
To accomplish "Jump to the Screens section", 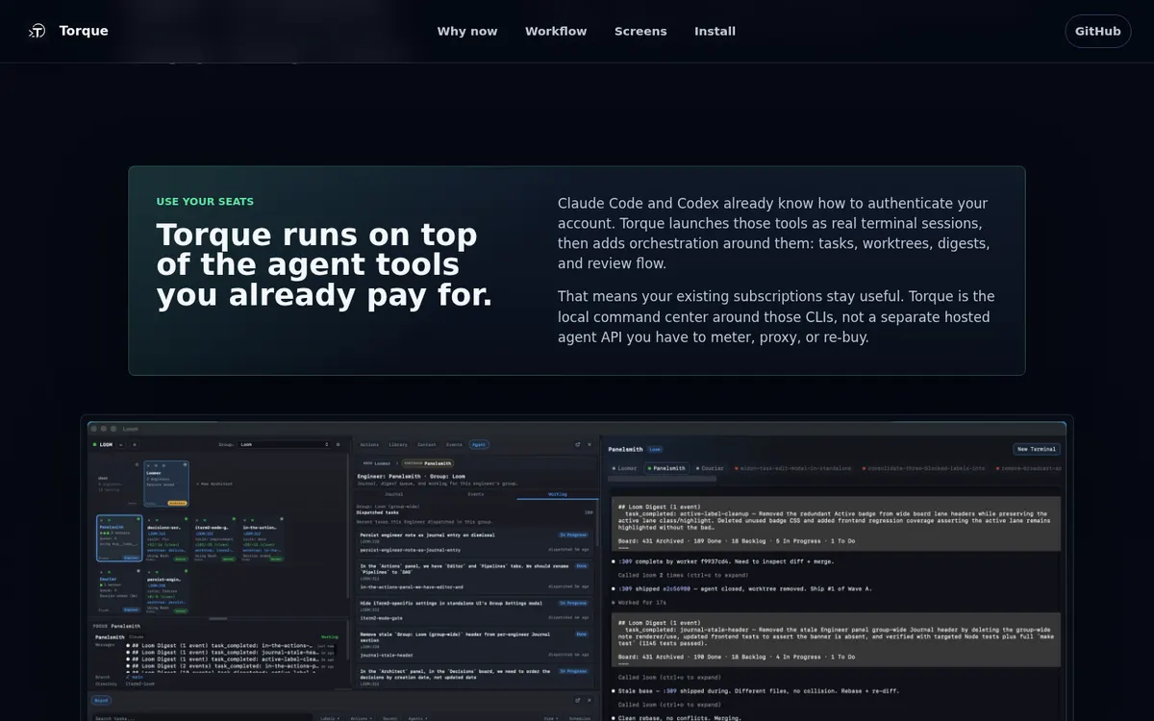I will point(640,31).
